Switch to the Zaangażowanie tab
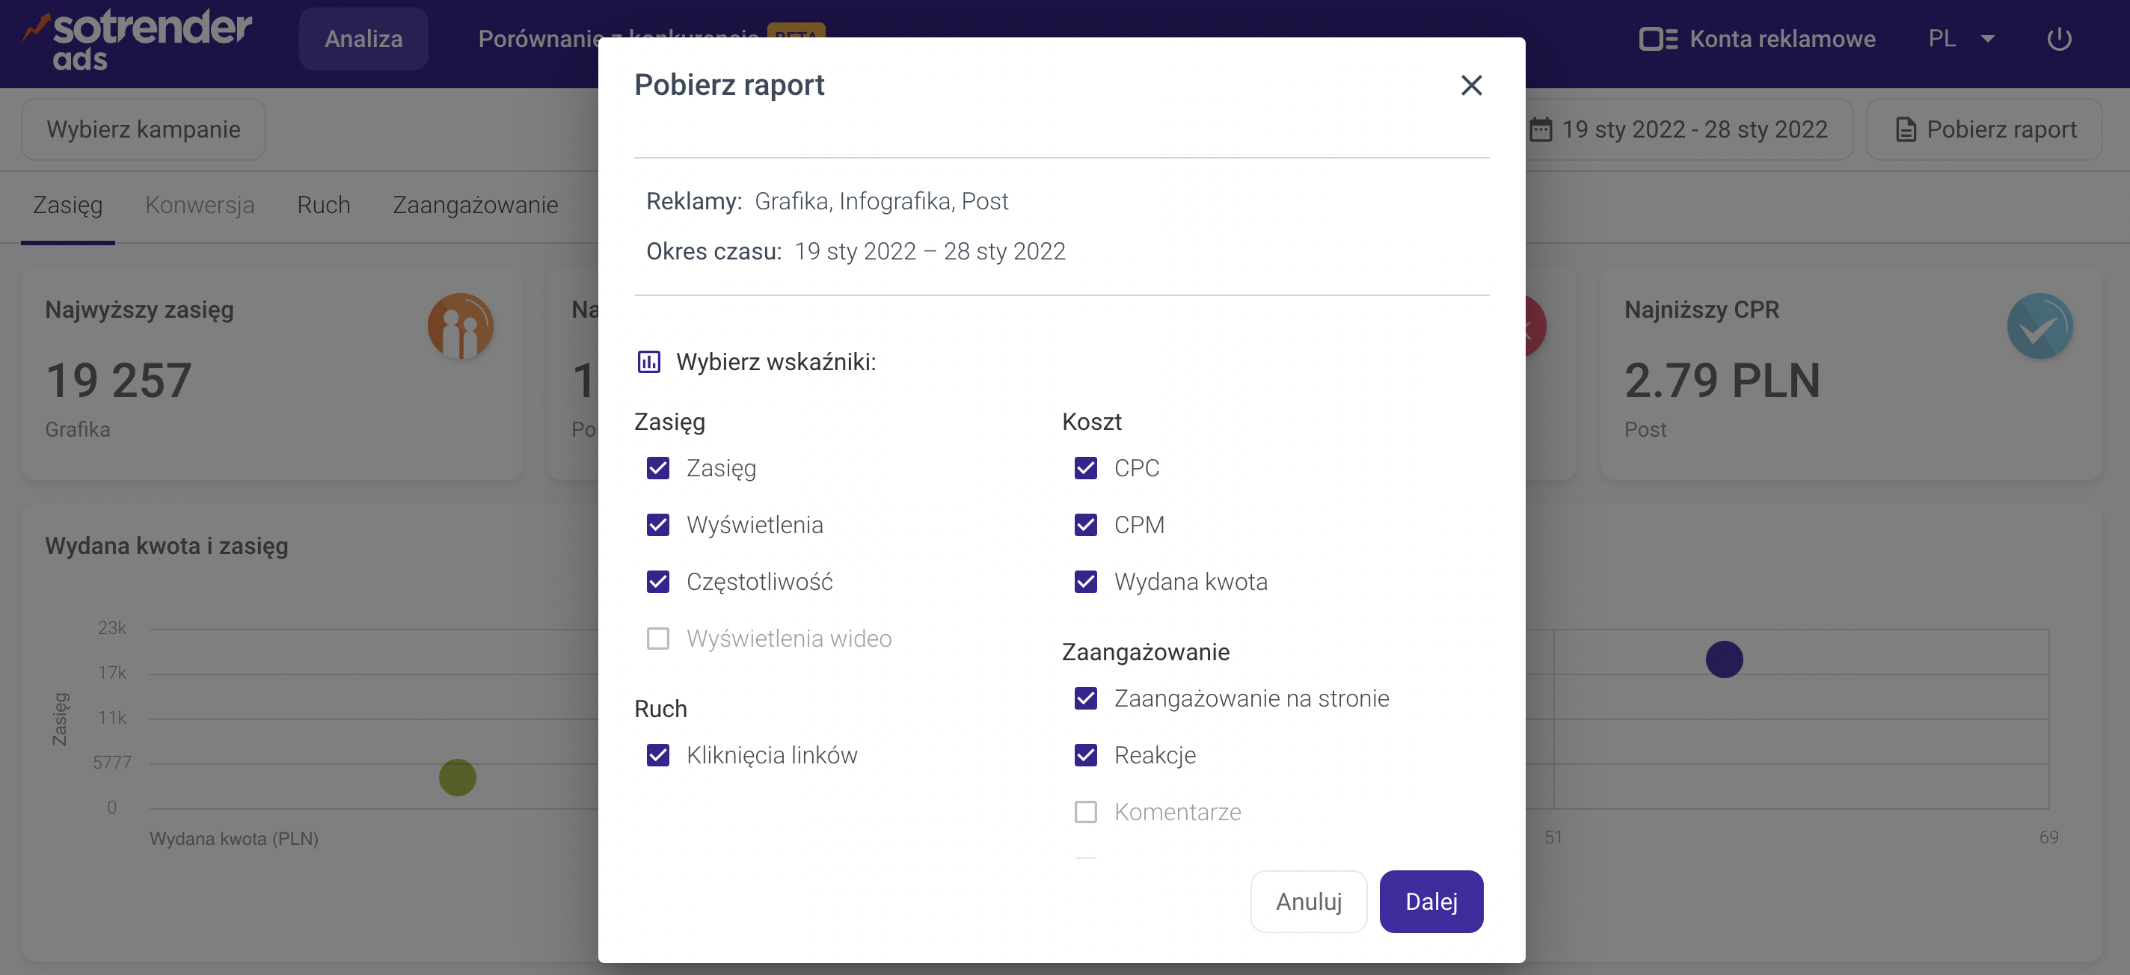 tap(475, 205)
